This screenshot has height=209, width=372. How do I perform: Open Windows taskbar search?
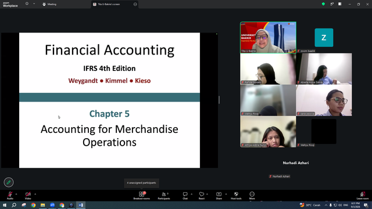click(x=14, y=205)
